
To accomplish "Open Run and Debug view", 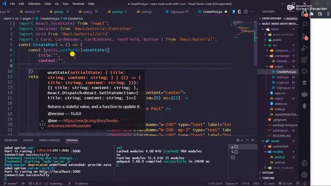I will pos(305,48).
